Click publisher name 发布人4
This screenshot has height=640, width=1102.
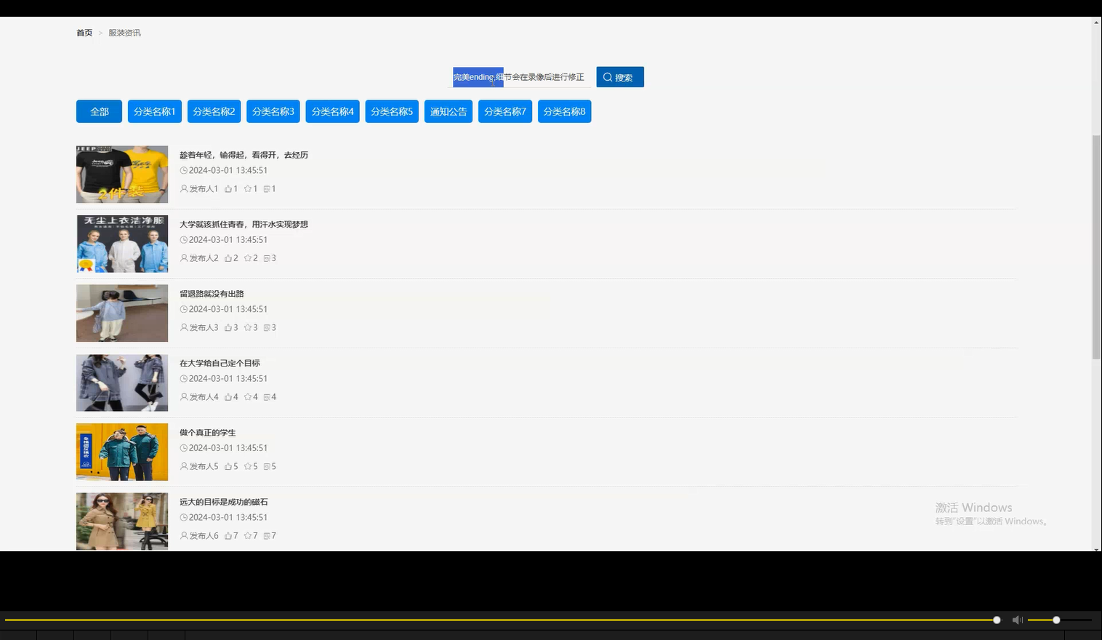pyautogui.click(x=204, y=397)
